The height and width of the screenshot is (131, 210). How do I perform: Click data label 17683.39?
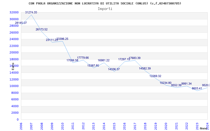135,58
